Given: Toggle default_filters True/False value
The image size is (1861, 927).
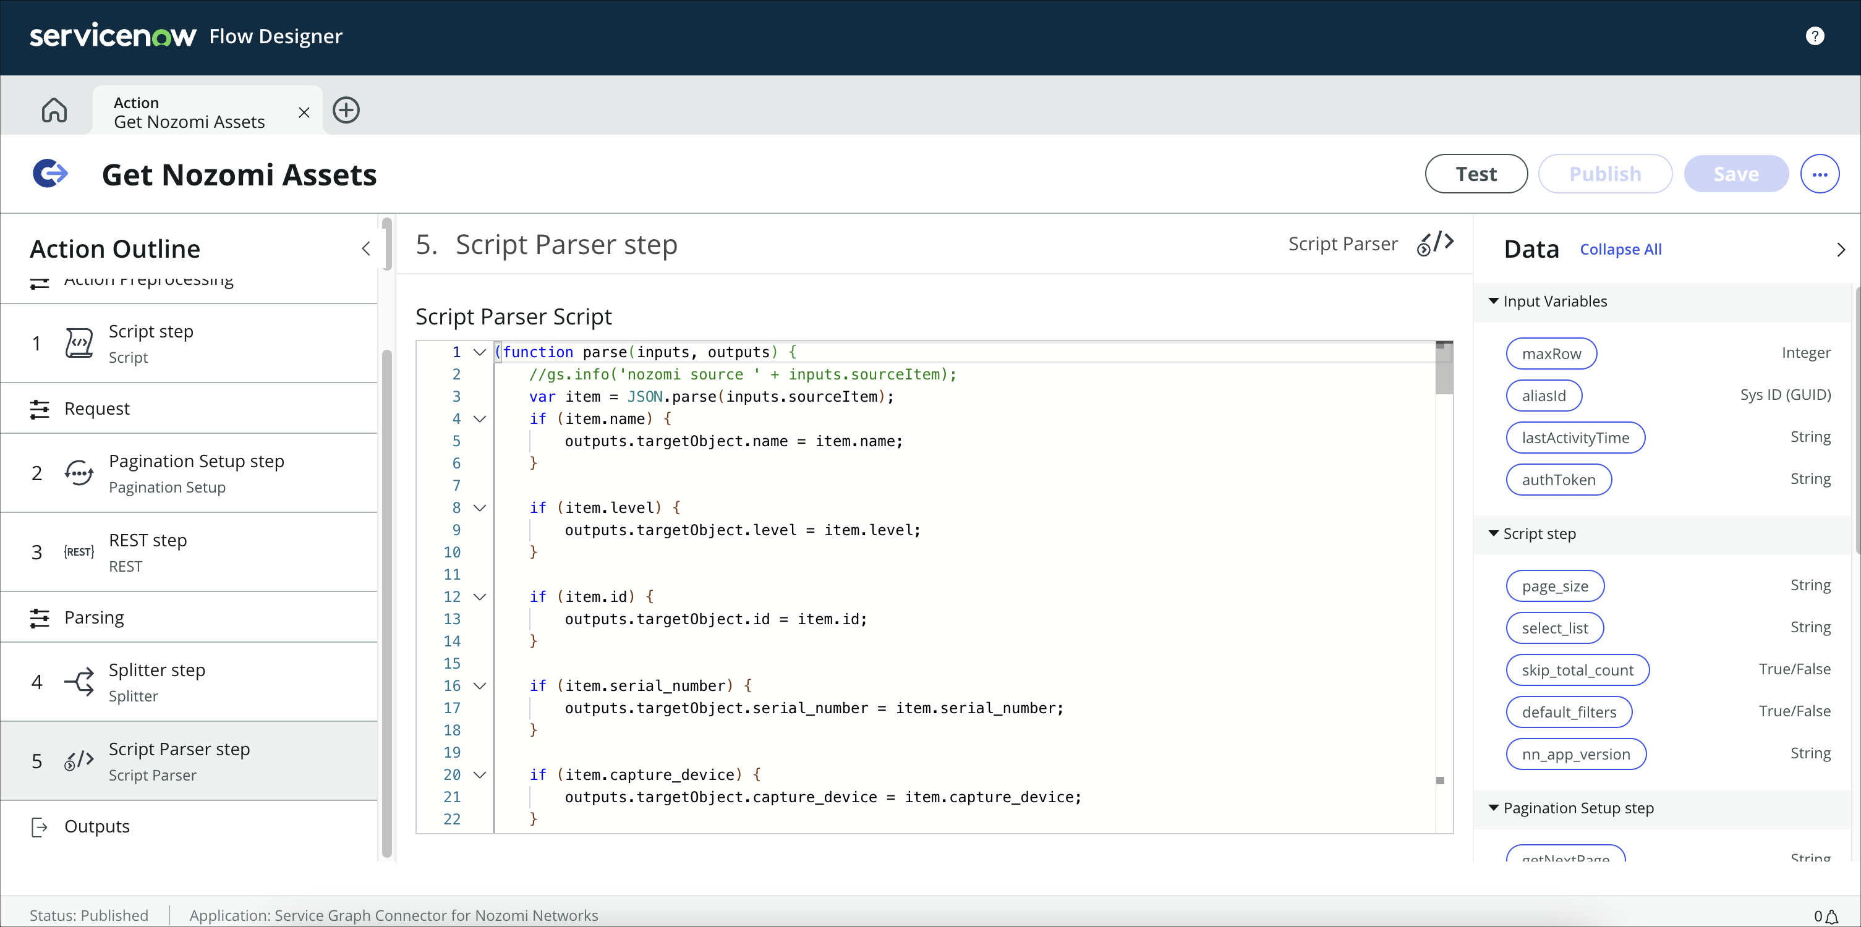Looking at the screenshot, I should (x=1569, y=711).
